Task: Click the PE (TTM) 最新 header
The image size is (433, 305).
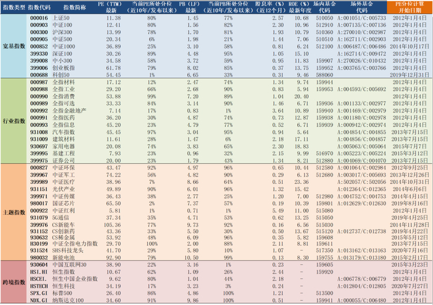Action: [110, 7]
